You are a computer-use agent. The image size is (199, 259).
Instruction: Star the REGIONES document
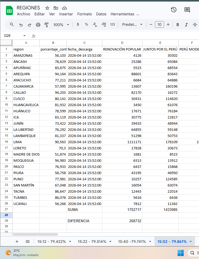(x=47, y=8)
